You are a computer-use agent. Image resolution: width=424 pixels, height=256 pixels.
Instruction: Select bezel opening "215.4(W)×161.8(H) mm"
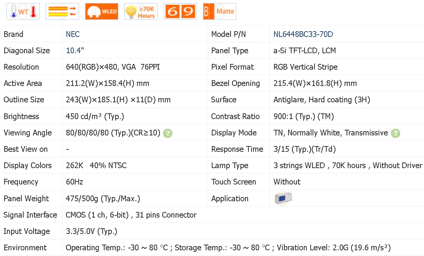[x=315, y=84]
